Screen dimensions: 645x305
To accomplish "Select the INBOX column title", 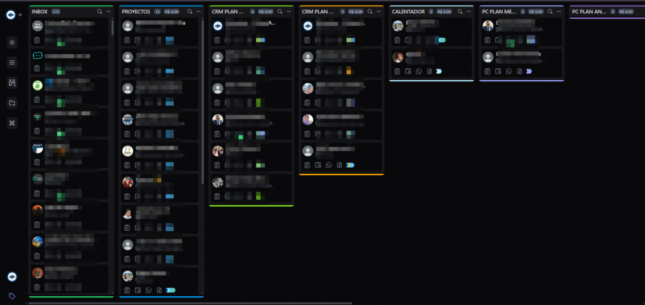I will [40, 11].
